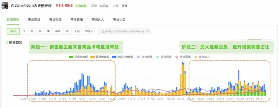Switch to the 带货商品 tab

(34, 20)
